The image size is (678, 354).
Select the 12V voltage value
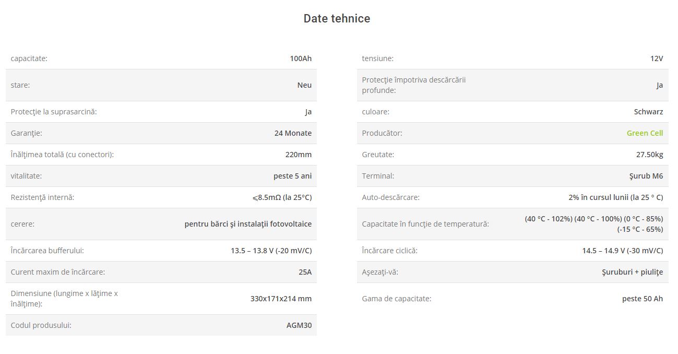pos(657,58)
